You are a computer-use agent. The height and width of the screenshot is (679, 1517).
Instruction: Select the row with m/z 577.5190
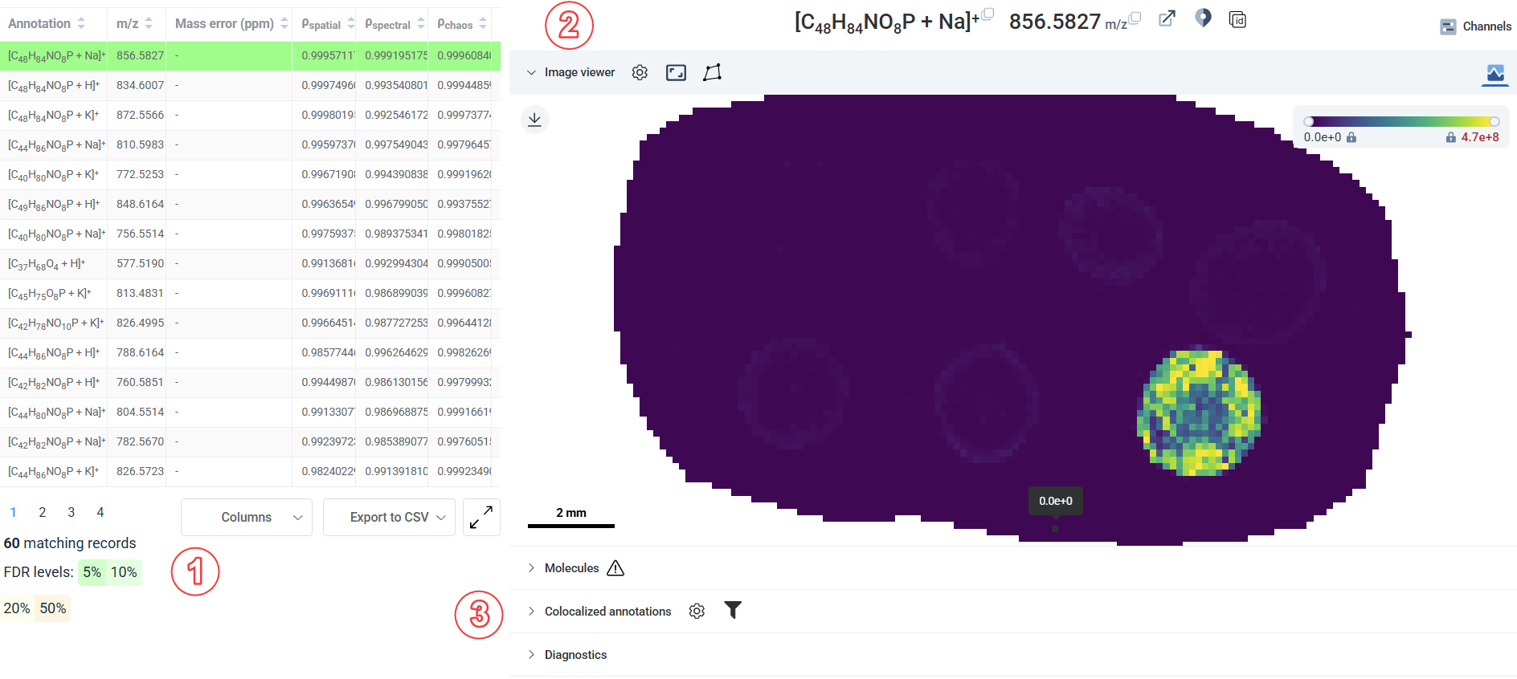[250, 263]
